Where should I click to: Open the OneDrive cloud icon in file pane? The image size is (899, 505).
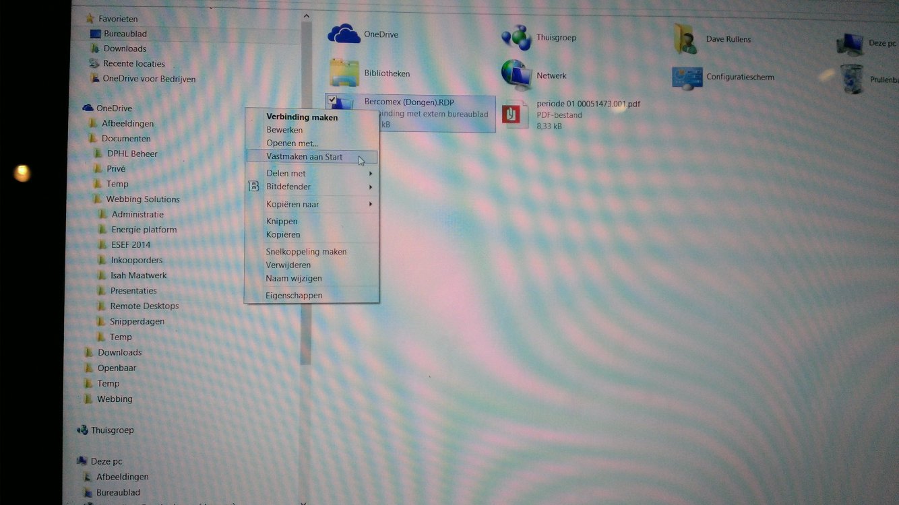point(344,34)
